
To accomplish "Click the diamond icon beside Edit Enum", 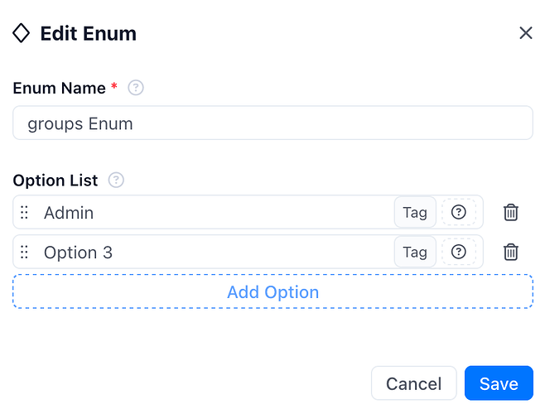I will click(x=22, y=33).
